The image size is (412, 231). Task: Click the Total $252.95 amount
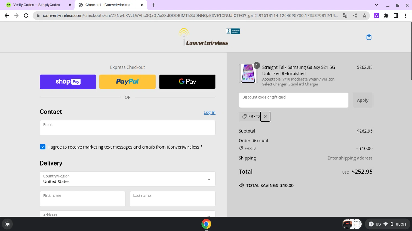click(362, 172)
